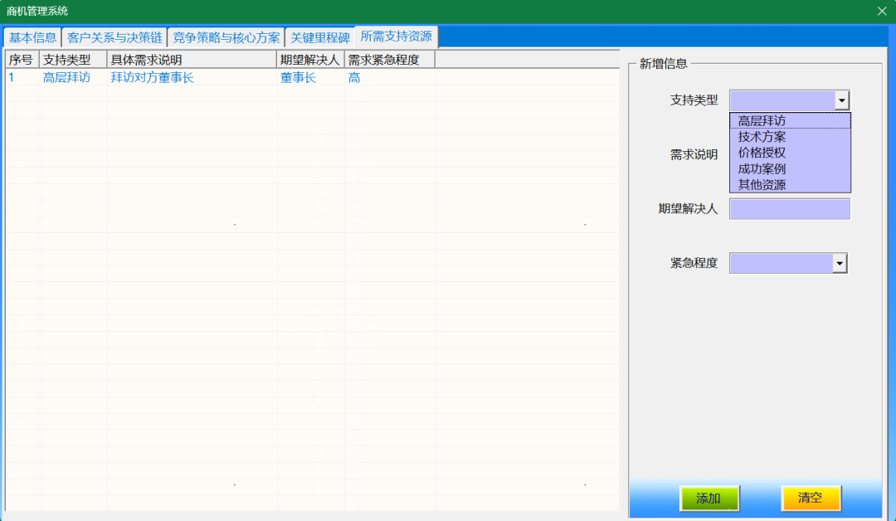
Task: Click the 序号 column header
Action: pos(22,60)
